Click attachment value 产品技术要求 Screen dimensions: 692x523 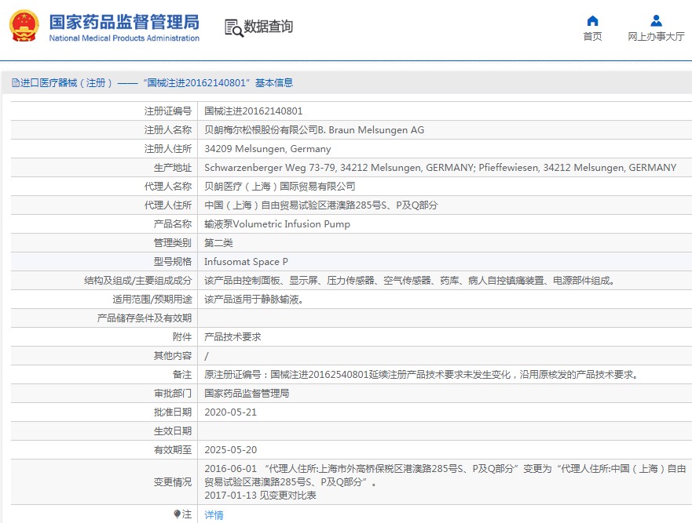[x=232, y=337]
